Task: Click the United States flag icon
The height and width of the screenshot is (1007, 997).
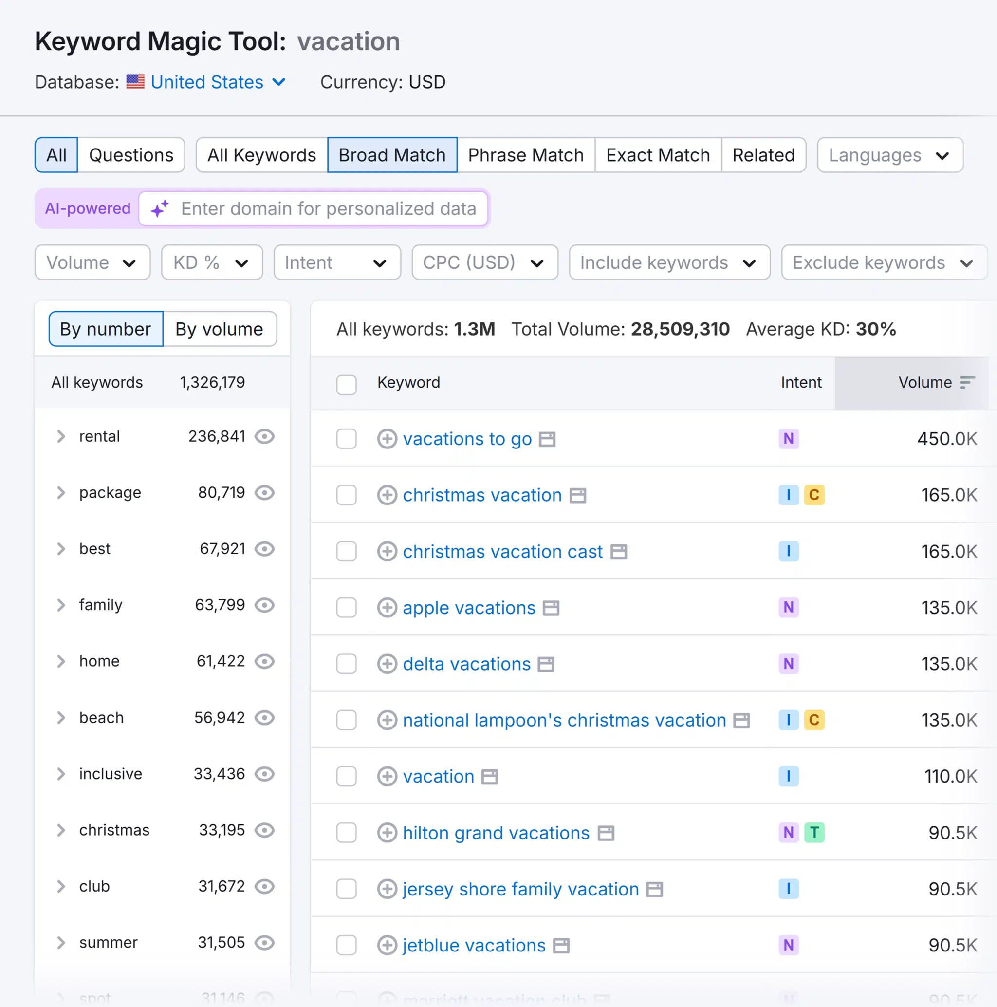Action: tap(135, 82)
